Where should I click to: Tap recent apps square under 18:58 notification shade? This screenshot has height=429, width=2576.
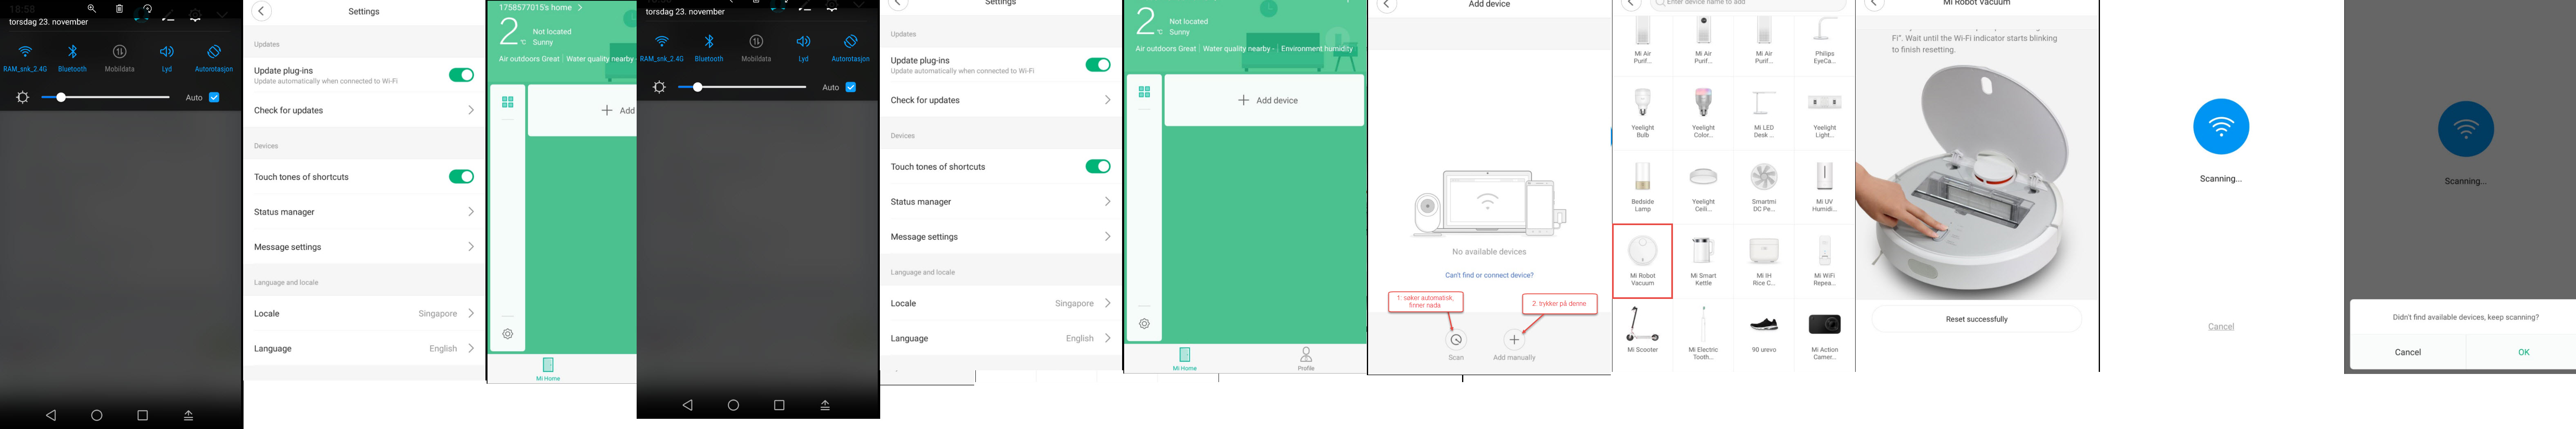click(142, 415)
